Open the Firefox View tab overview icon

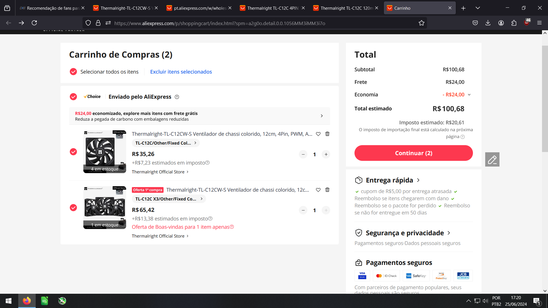click(7, 8)
